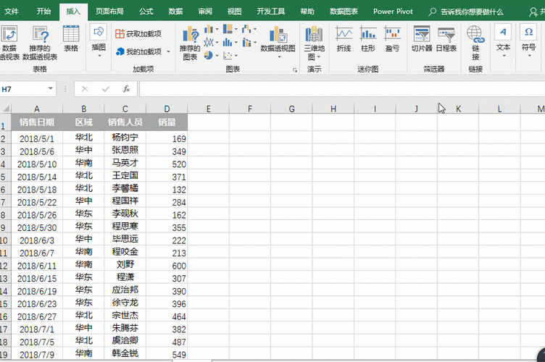Switch to the Formulas (公式) tab
This screenshot has width=545, height=362.
(146, 12)
